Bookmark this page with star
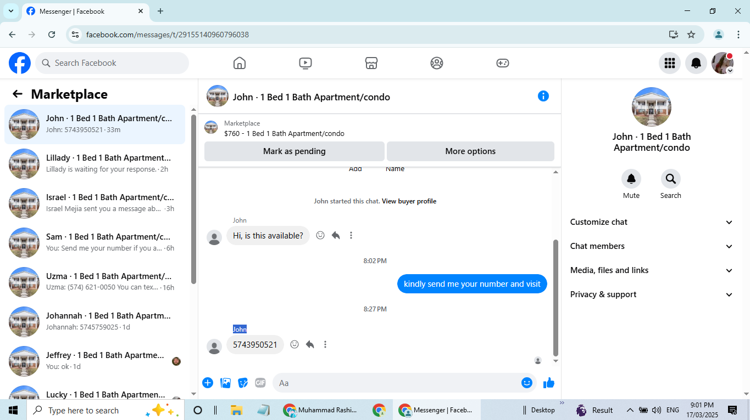This screenshot has width=750, height=420. pos(691,35)
